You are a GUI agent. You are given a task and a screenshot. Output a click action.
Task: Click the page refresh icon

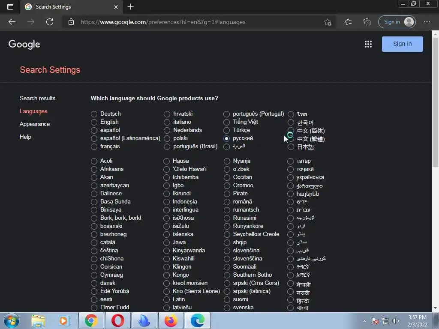point(50,22)
